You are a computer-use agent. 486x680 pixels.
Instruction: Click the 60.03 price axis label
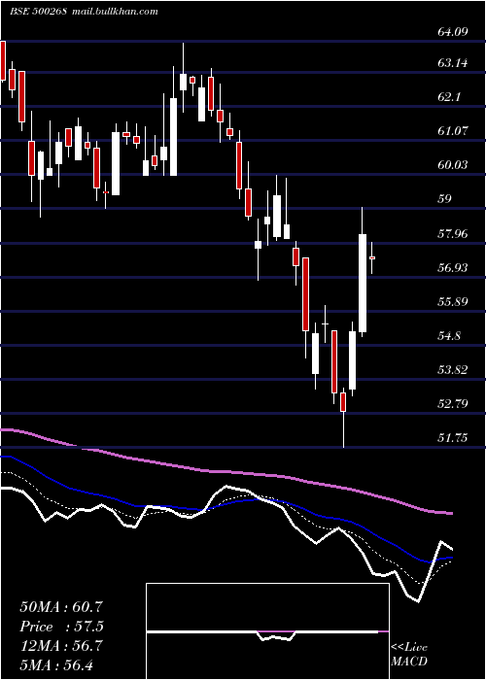point(453,165)
